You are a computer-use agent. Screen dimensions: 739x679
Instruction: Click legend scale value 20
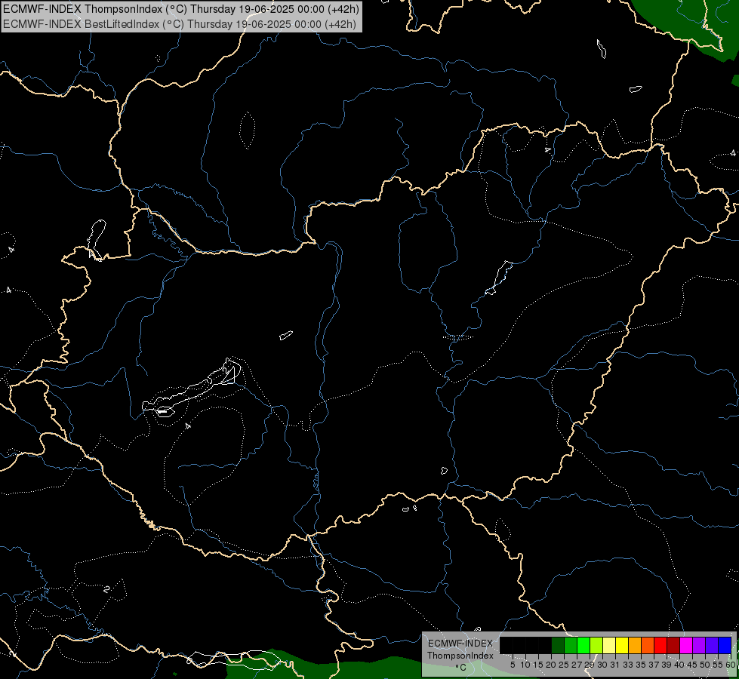tap(551, 665)
